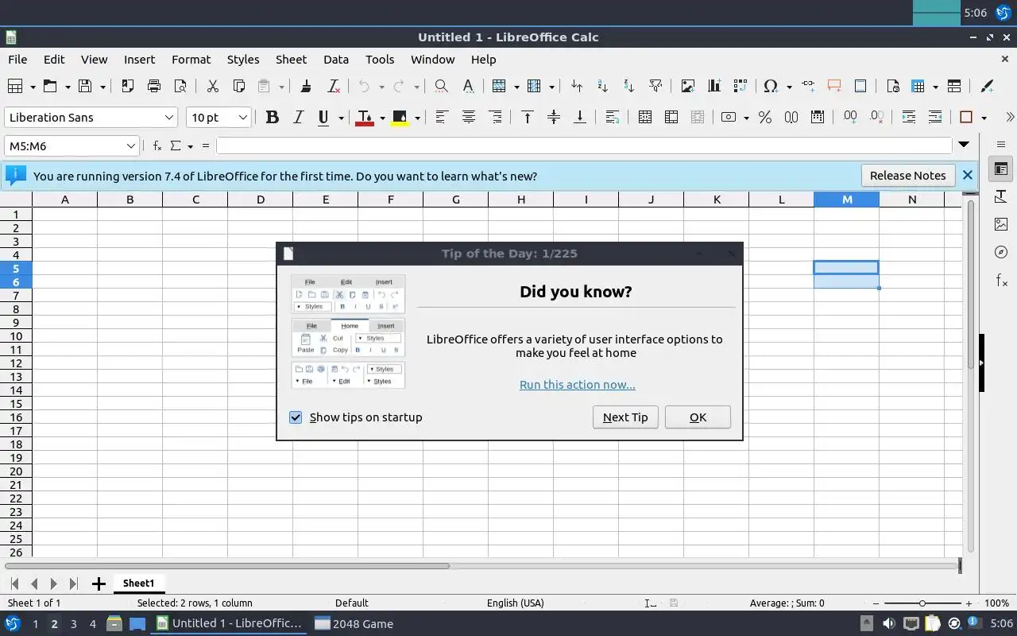This screenshot has height=636, width=1017.
Task: Click the horizontal scrollbar
Action: 228,566
